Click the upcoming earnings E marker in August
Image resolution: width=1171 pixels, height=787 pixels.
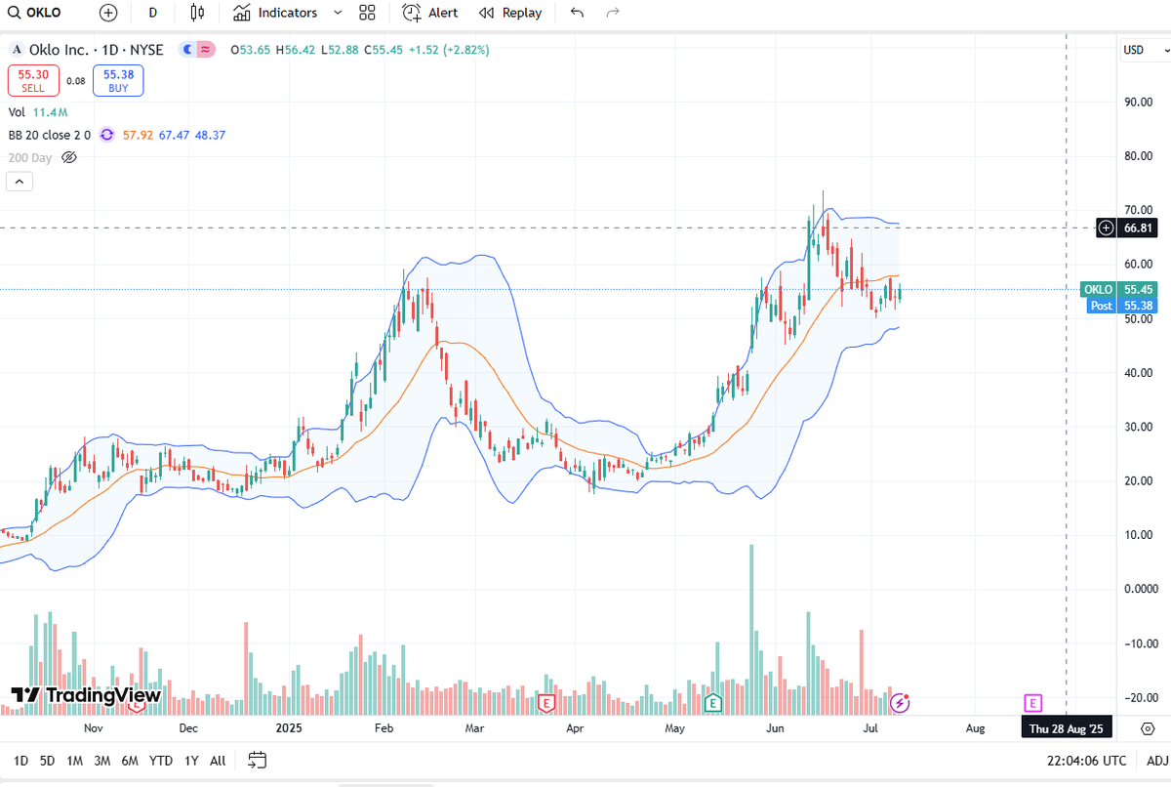point(1031,702)
